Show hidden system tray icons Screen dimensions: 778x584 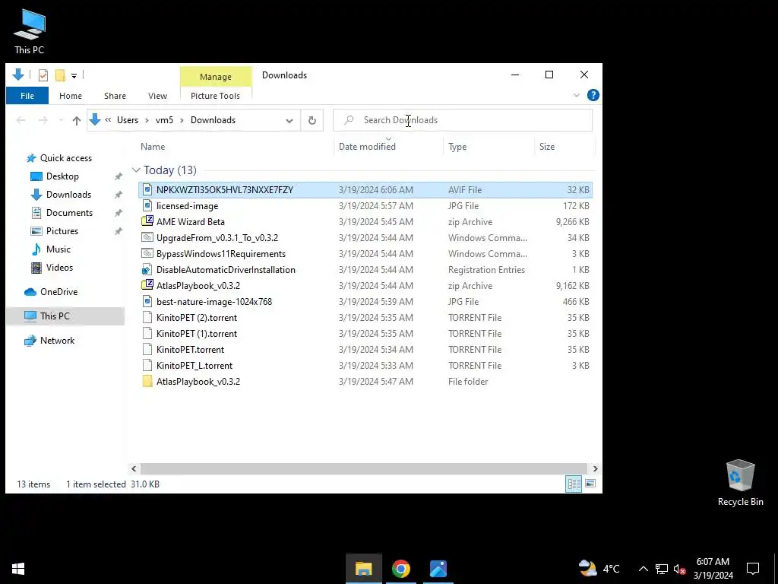point(643,569)
